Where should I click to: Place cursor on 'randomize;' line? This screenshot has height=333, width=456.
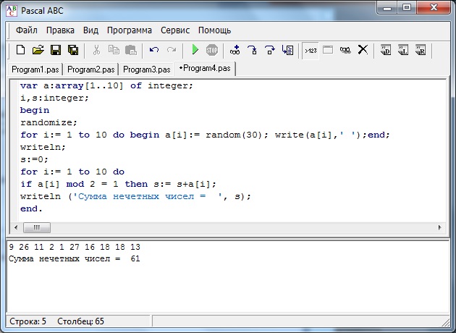(x=48, y=122)
